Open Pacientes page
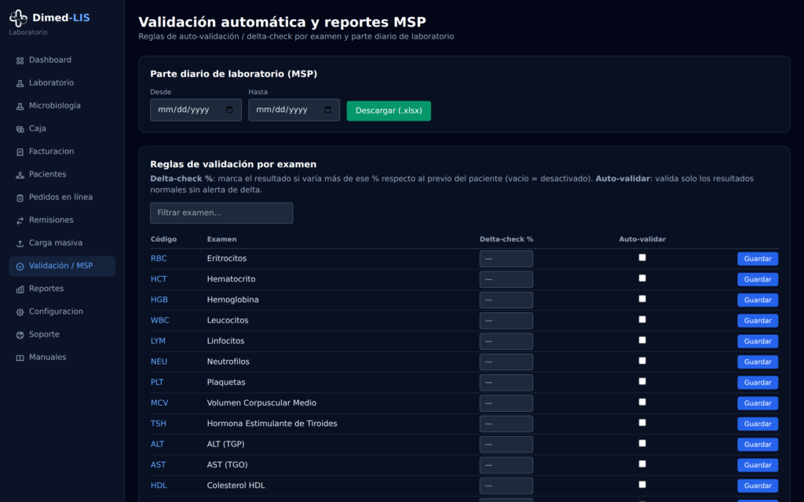 click(x=62, y=174)
